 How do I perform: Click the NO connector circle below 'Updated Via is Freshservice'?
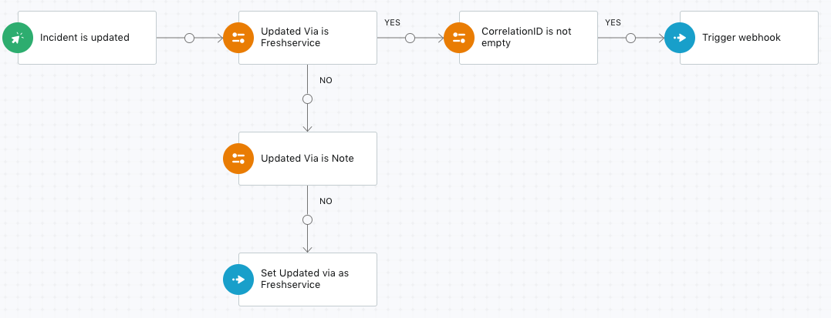tap(307, 99)
